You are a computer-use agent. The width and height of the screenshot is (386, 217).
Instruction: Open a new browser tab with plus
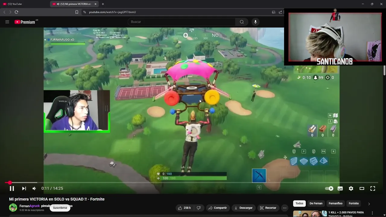coord(103,4)
